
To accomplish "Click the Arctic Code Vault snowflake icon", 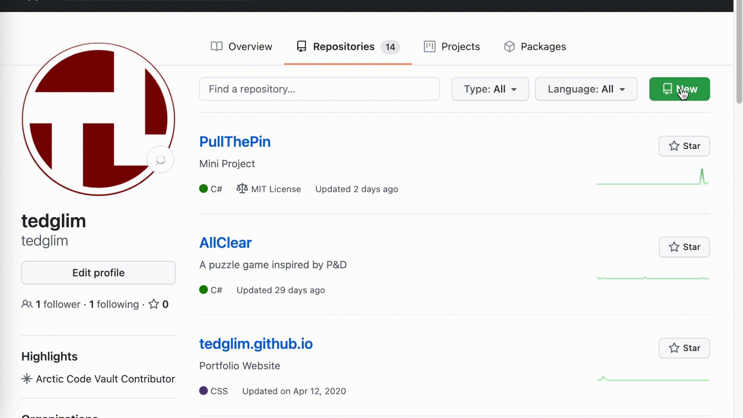I will 27,379.
